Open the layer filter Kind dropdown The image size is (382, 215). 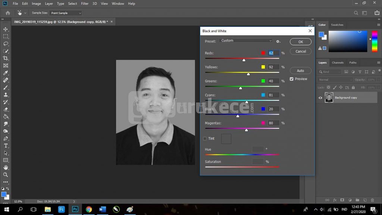tap(329, 72)
